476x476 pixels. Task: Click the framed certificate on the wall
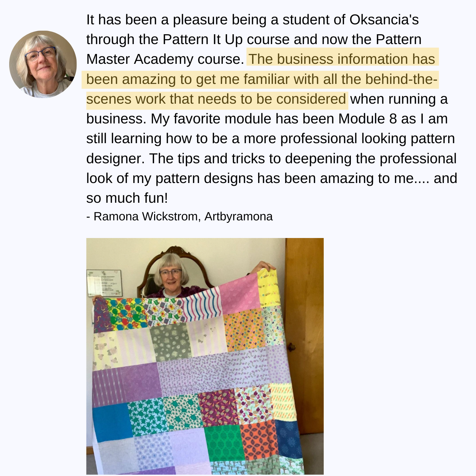pos(105,283)
